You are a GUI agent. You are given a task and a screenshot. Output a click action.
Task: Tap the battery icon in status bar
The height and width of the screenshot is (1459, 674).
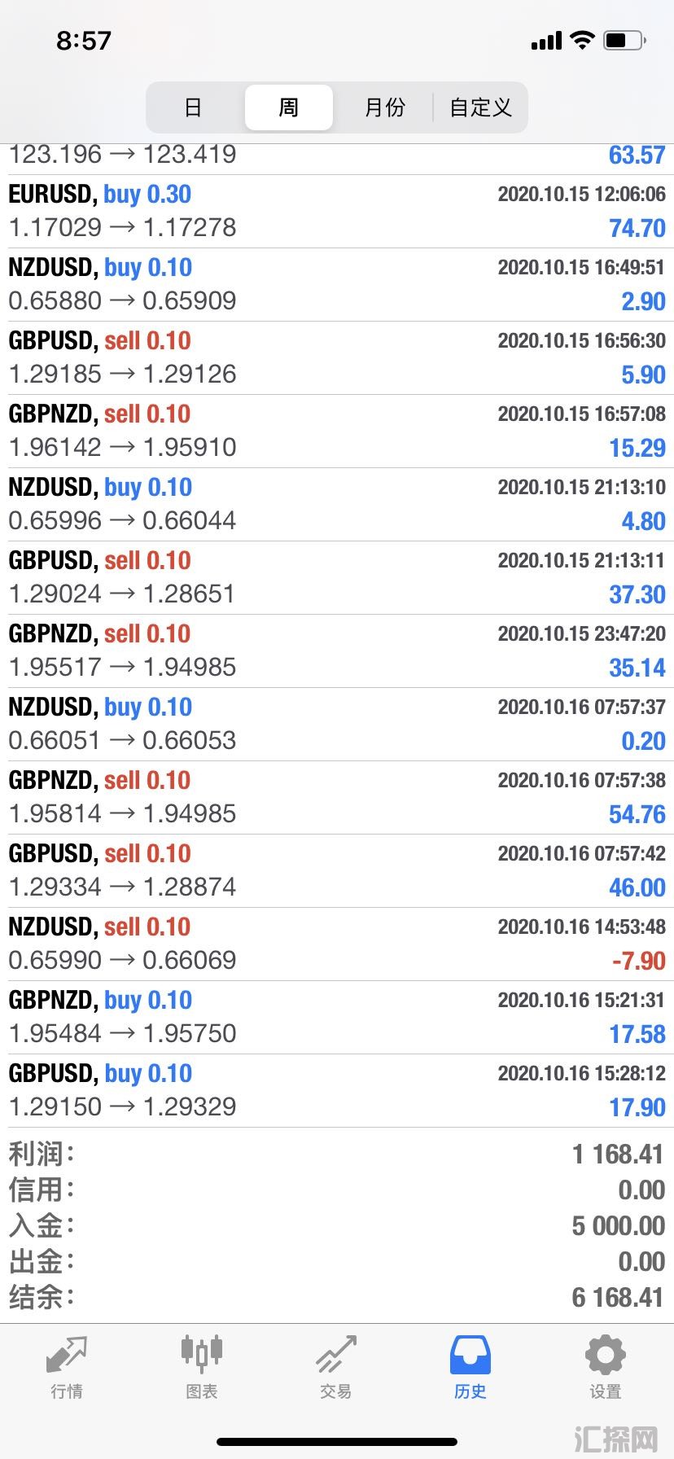[x=625, y=40]
